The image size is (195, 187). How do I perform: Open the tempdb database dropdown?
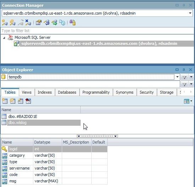177,77
